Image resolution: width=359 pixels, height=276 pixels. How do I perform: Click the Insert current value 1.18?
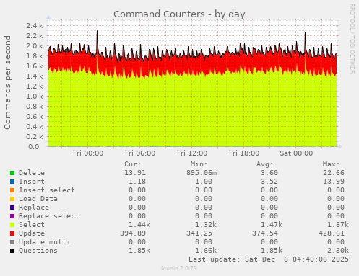tap(137, 182)
